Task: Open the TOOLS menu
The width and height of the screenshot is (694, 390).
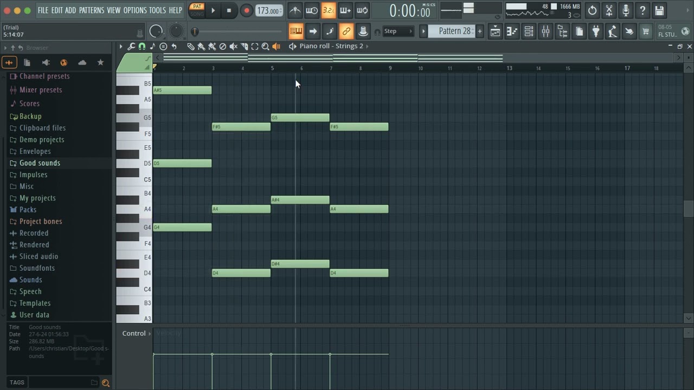Action: (157, 10)
